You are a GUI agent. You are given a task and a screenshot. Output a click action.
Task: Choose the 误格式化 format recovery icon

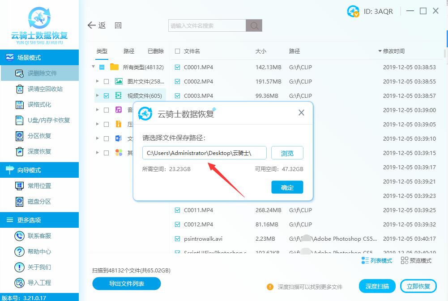click(19, 105)
